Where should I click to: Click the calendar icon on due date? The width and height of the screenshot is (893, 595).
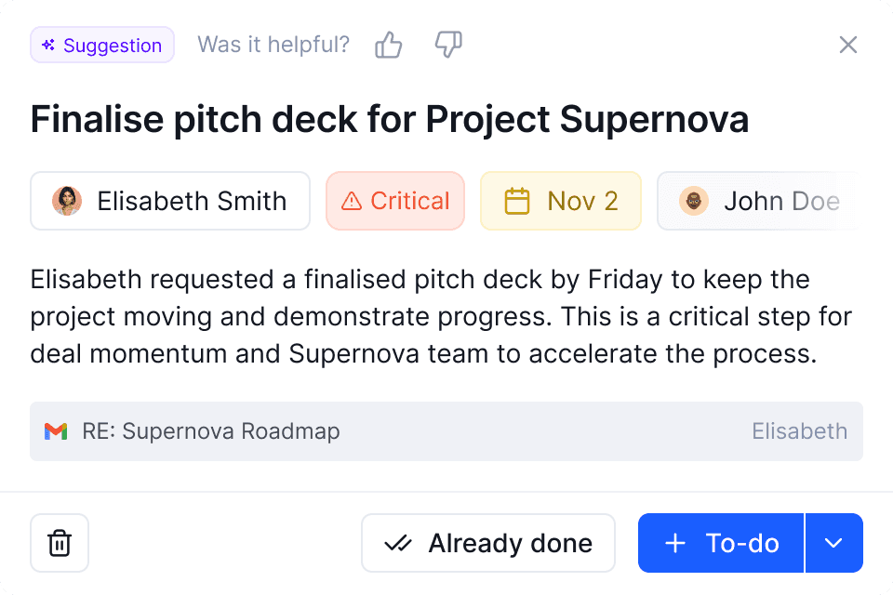click(x=516, y=201)
